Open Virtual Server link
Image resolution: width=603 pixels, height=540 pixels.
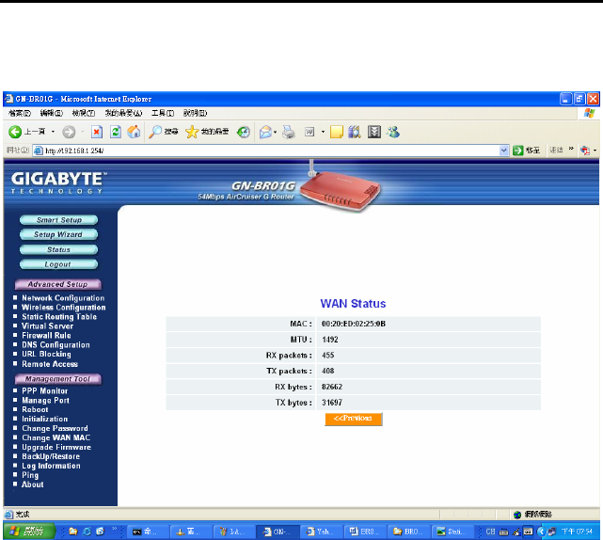(47, 326)
